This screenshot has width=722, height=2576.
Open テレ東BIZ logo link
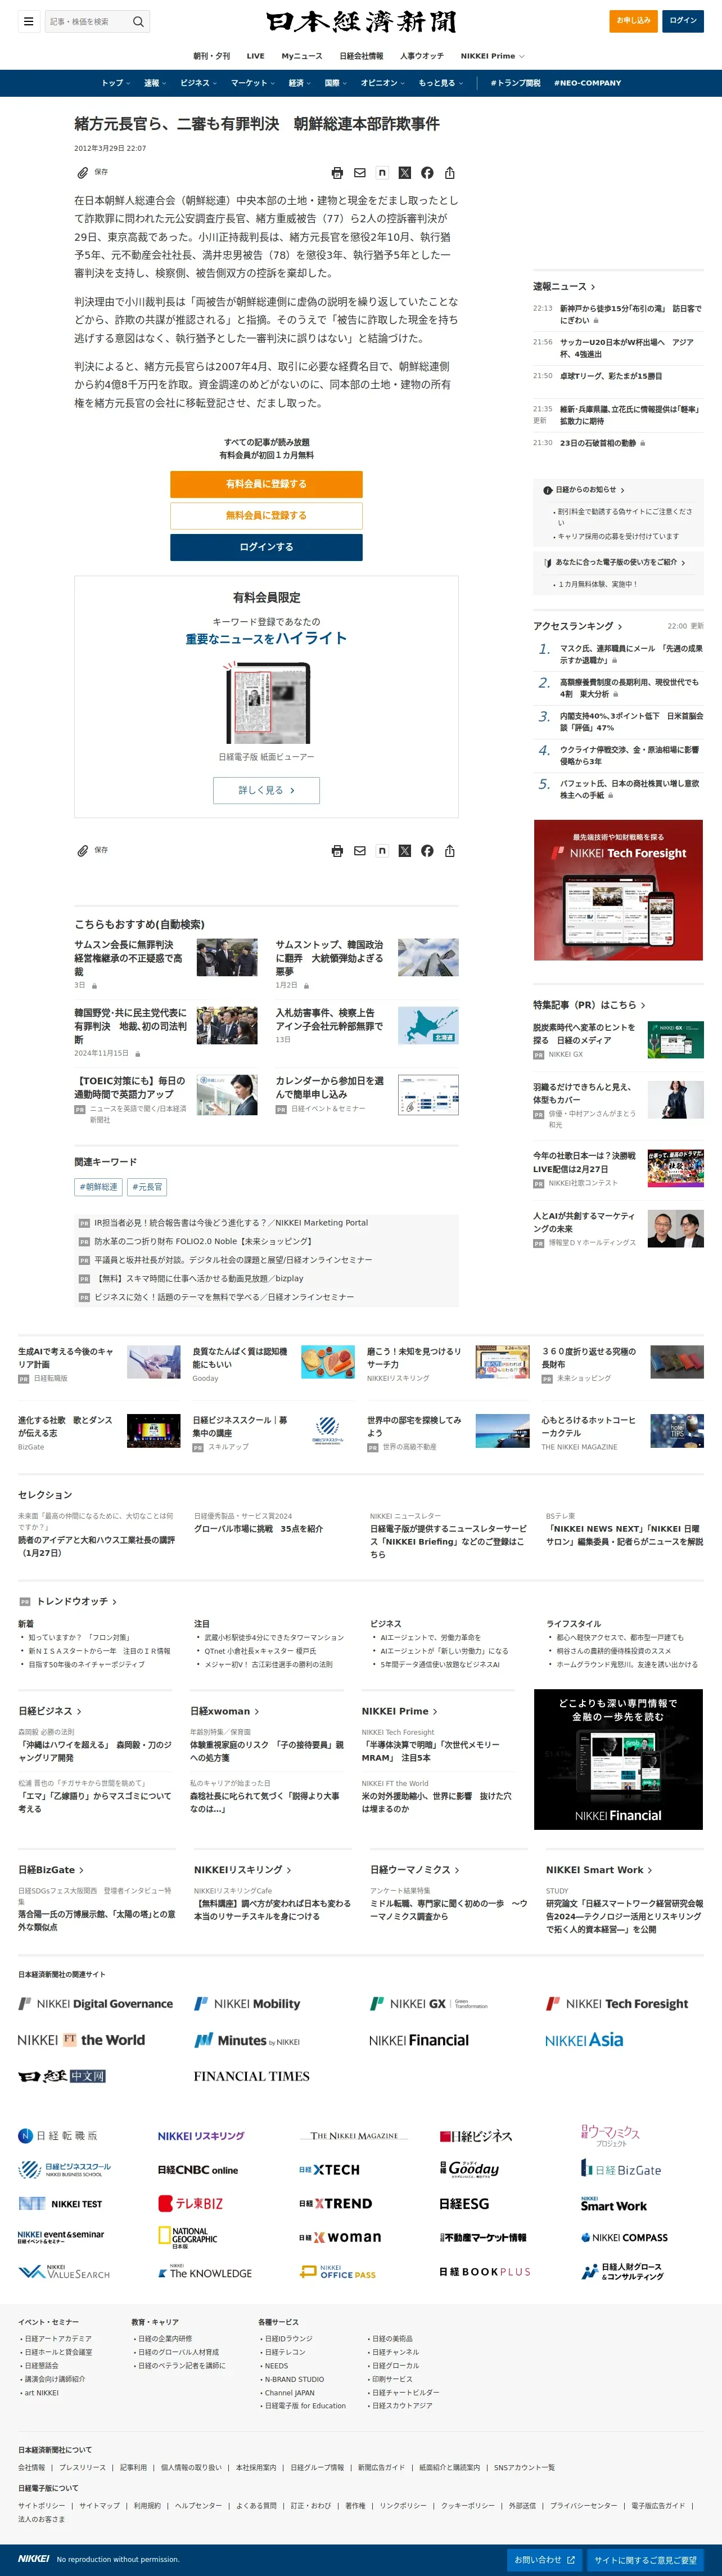coord(190,2203)
